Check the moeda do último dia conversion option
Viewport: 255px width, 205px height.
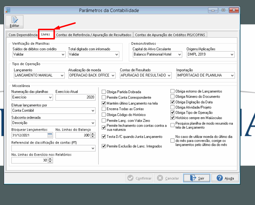click(x=172, y=141)
